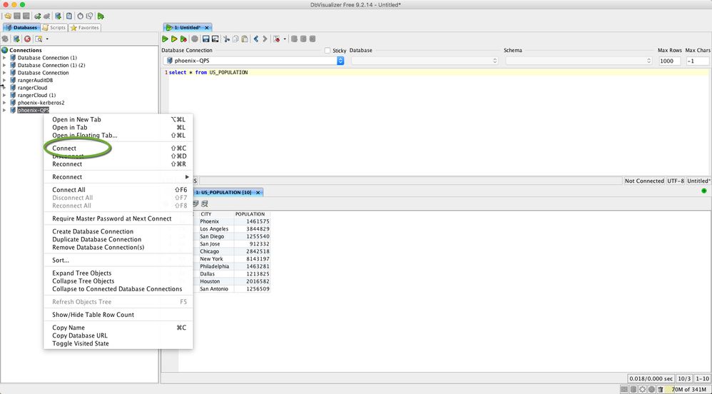
Task: Click the open folder icon in main toolbar
Action: 7,16
